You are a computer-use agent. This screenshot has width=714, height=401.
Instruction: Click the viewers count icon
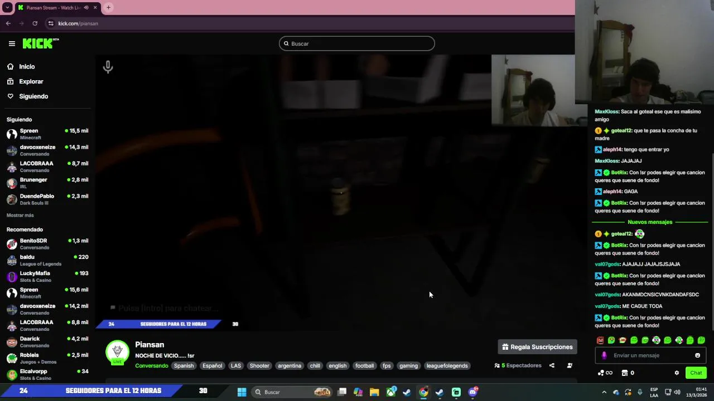point(497,366)
